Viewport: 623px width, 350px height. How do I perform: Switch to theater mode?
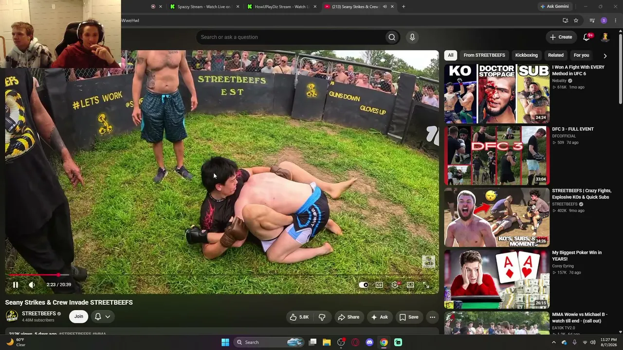click(x=410, y=285)
